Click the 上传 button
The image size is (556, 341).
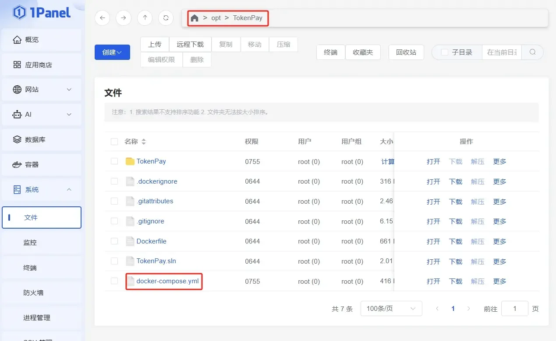(x=155, y=45)
